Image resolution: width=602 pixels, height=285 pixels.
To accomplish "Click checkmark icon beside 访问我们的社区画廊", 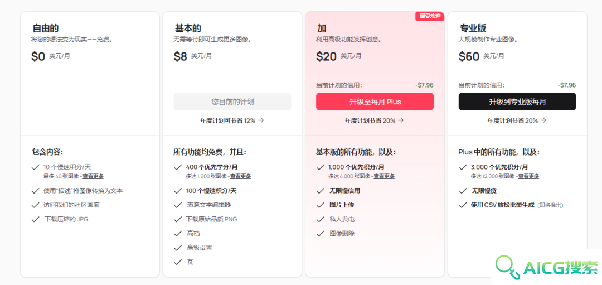I will tap(36, 205).
